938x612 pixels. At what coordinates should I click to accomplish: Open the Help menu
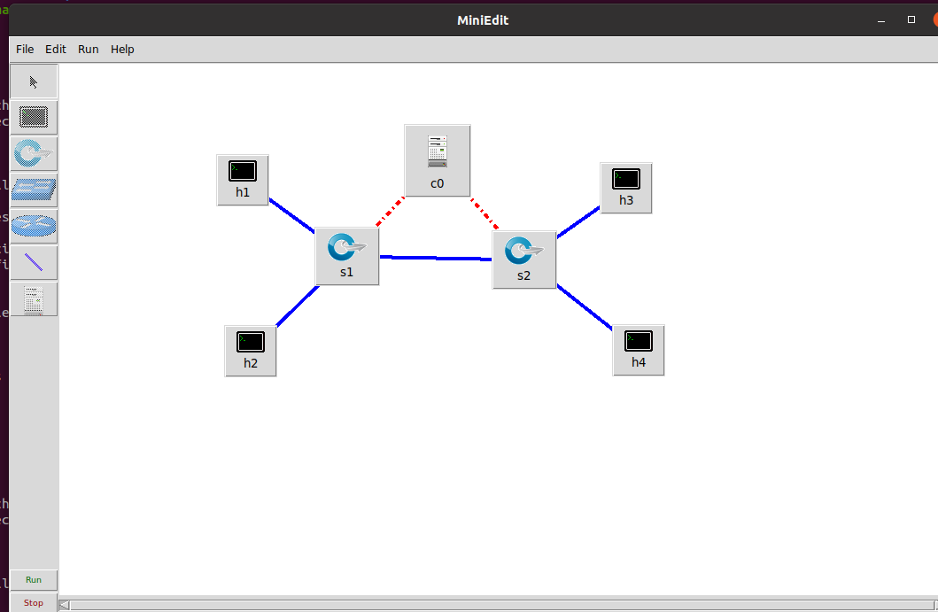tap(122, 49)
